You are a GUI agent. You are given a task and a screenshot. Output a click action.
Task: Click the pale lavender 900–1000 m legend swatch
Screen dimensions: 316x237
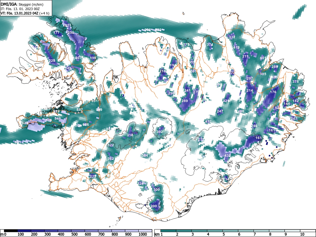coord(132,231)
